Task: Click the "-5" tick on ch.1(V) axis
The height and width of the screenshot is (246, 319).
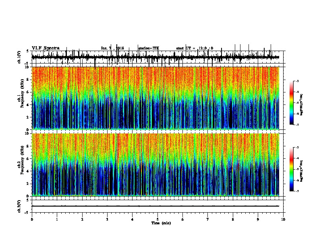Action: click(27, 64)
